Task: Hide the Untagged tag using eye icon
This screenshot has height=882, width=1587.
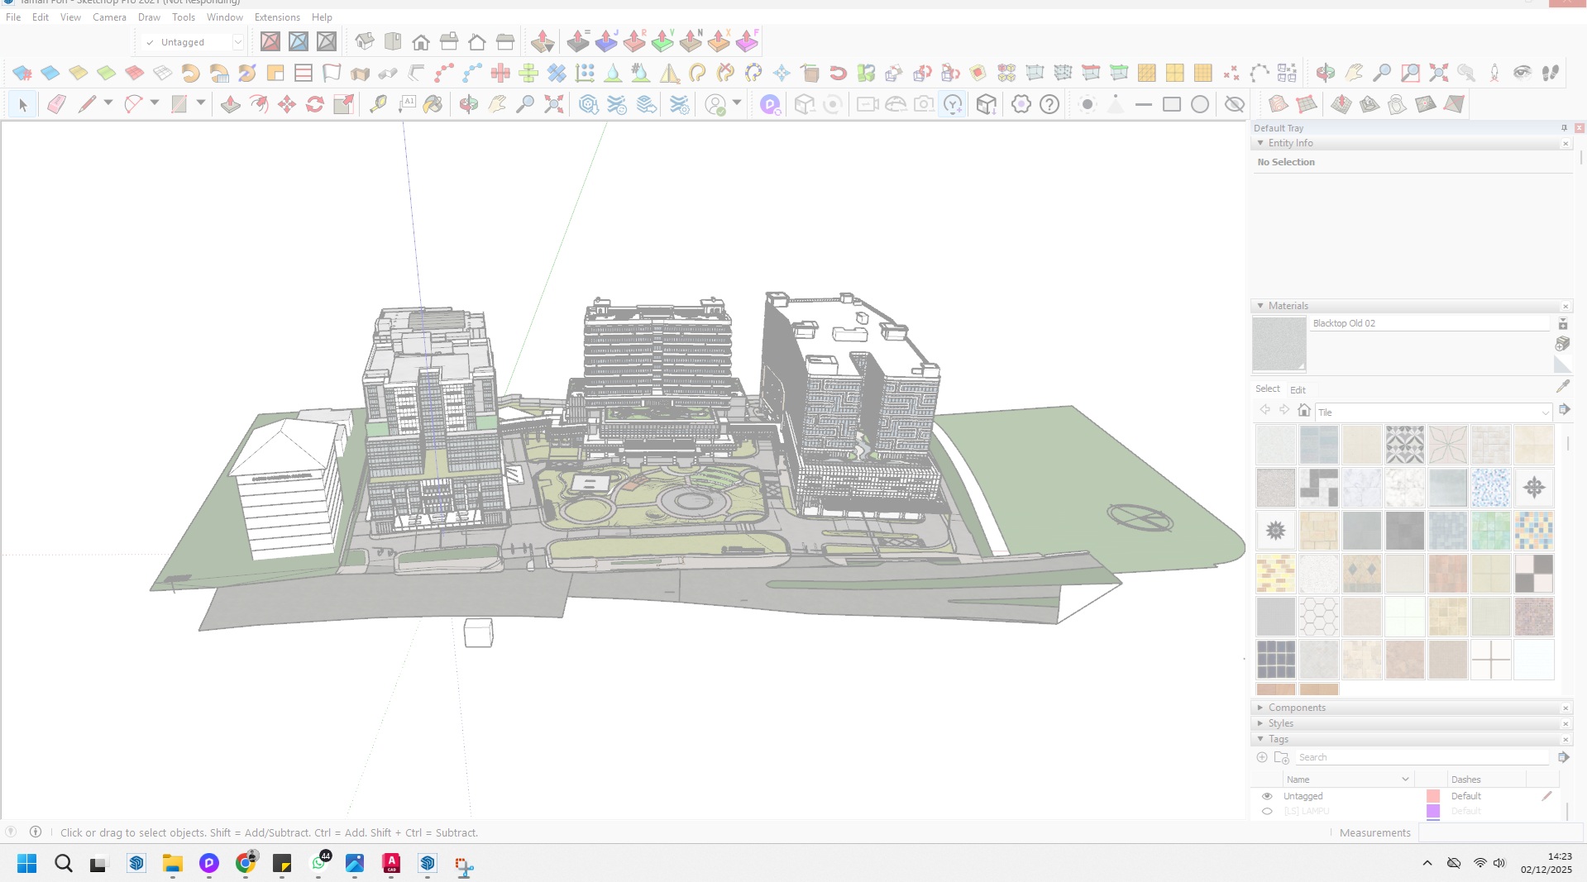Action: point(1267,796)
